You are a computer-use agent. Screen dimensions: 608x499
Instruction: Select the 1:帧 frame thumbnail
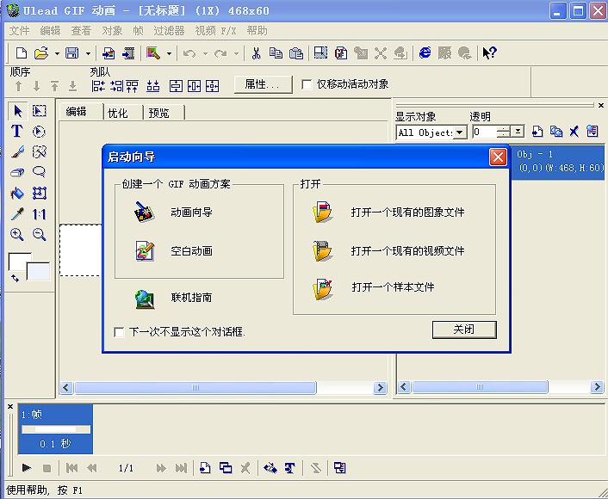[55, 428]
